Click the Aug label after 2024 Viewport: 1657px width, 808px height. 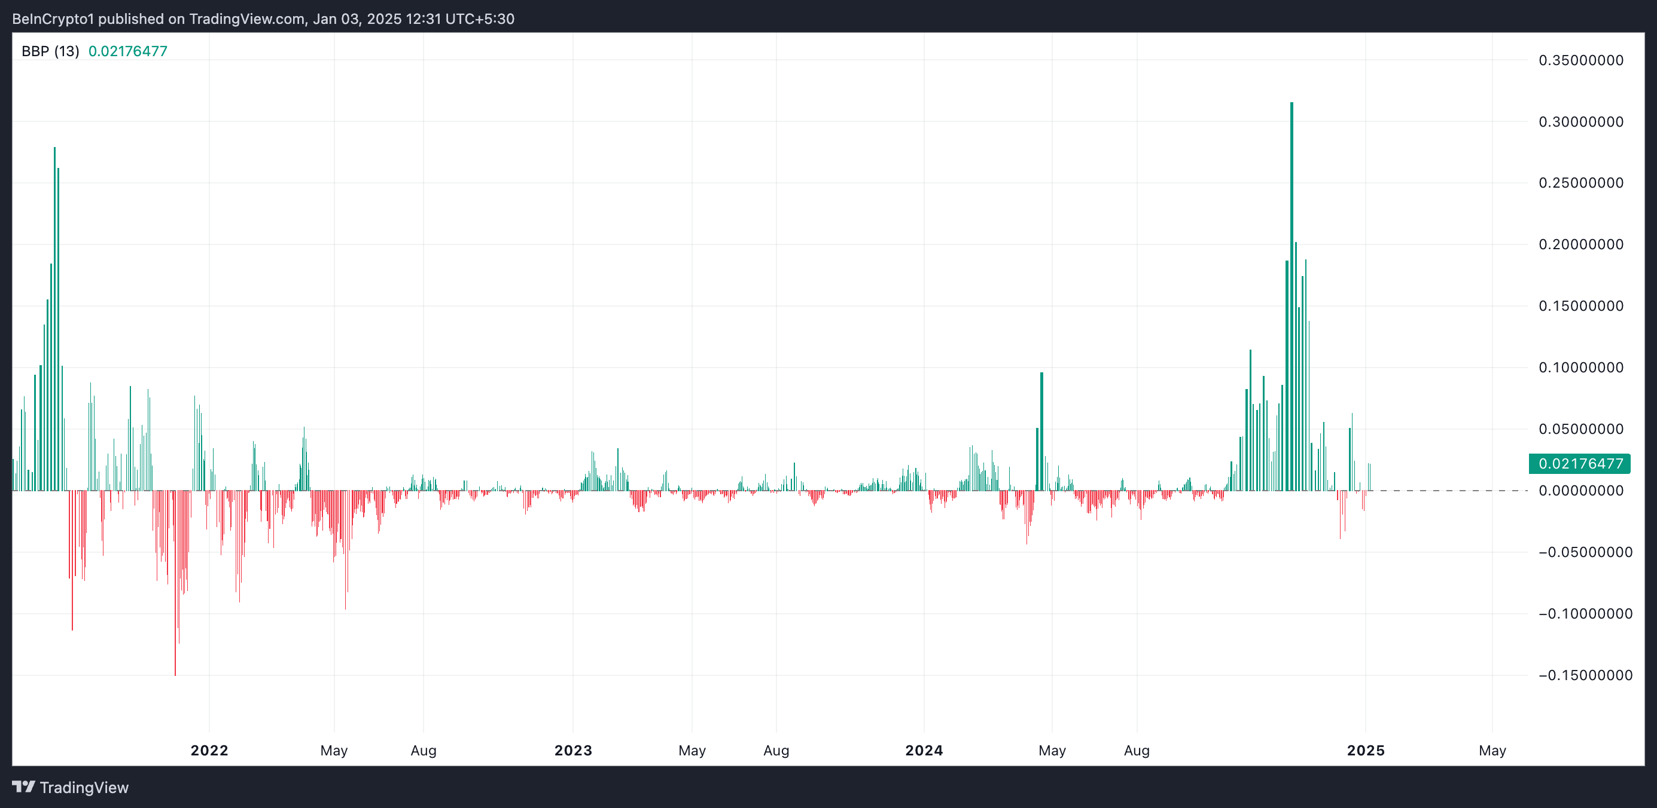[x=1136, y=750]
